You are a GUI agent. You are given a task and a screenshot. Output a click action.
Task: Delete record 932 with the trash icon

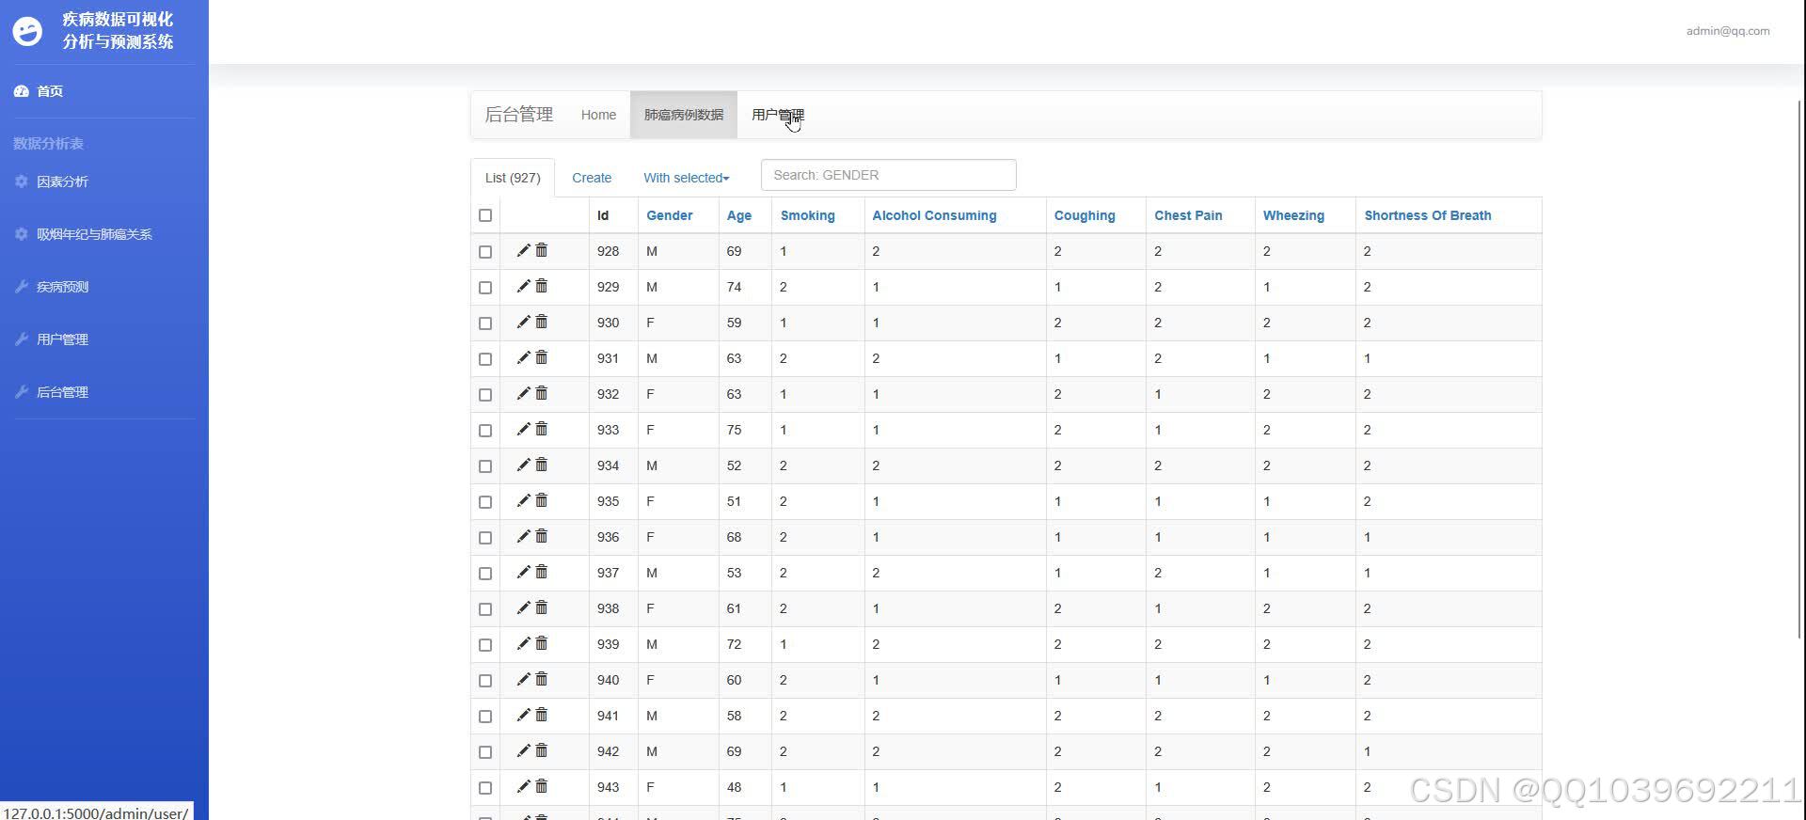pos(542,394)
